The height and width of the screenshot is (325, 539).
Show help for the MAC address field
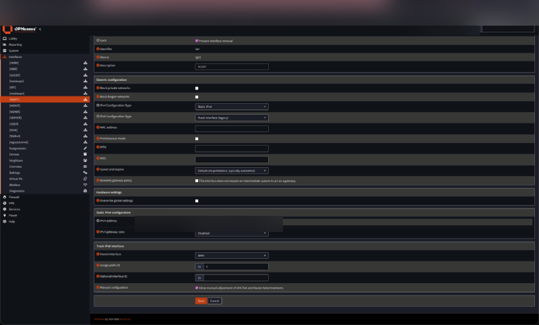(x=98, y=127)
